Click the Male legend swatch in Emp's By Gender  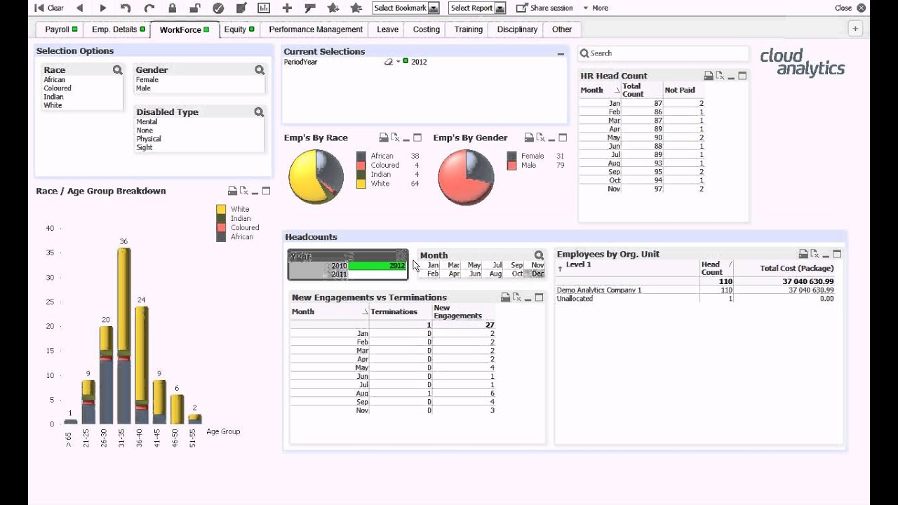click(x=511, y=166)
